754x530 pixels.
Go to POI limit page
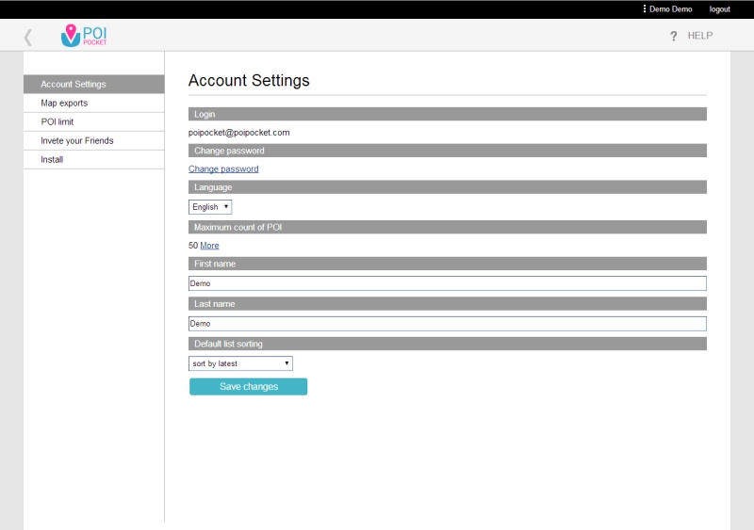point(93,121)
